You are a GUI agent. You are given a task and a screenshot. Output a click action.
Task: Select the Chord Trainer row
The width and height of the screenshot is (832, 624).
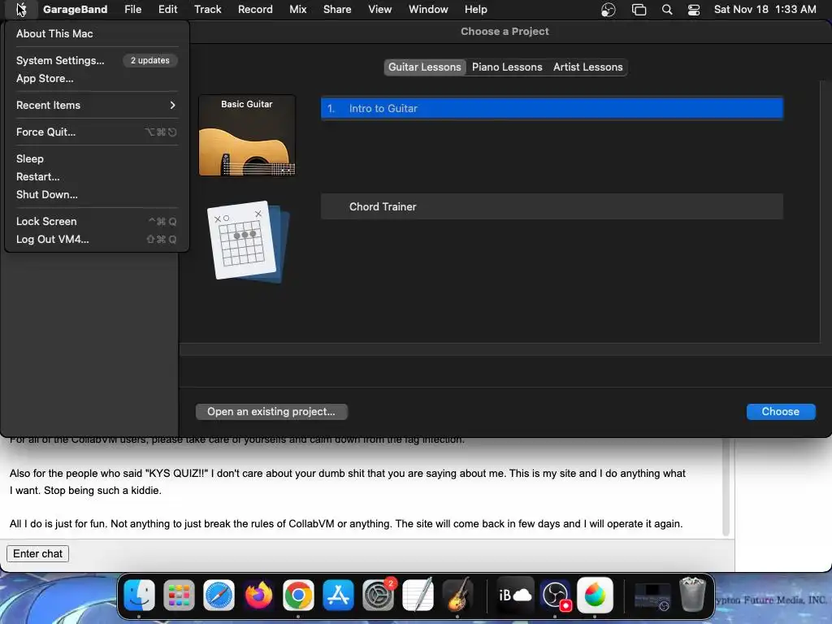552,206
